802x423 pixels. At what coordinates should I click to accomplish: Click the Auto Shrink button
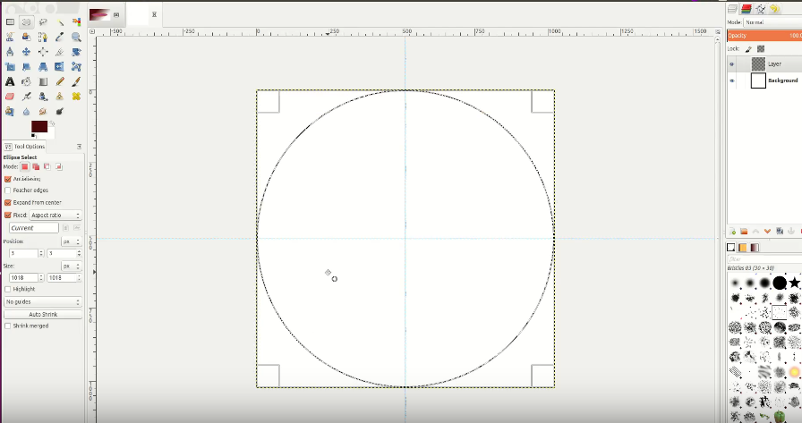coord(43,314)
